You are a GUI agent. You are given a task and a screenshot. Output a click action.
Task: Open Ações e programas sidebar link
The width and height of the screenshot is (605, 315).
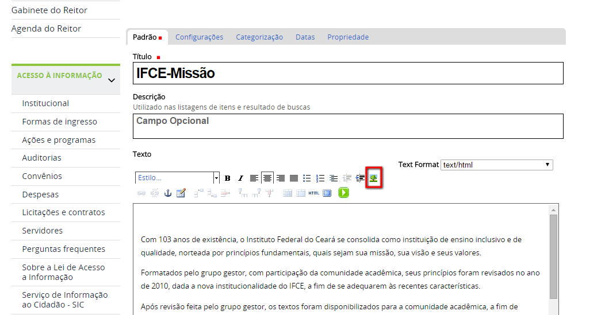[59, 140]
